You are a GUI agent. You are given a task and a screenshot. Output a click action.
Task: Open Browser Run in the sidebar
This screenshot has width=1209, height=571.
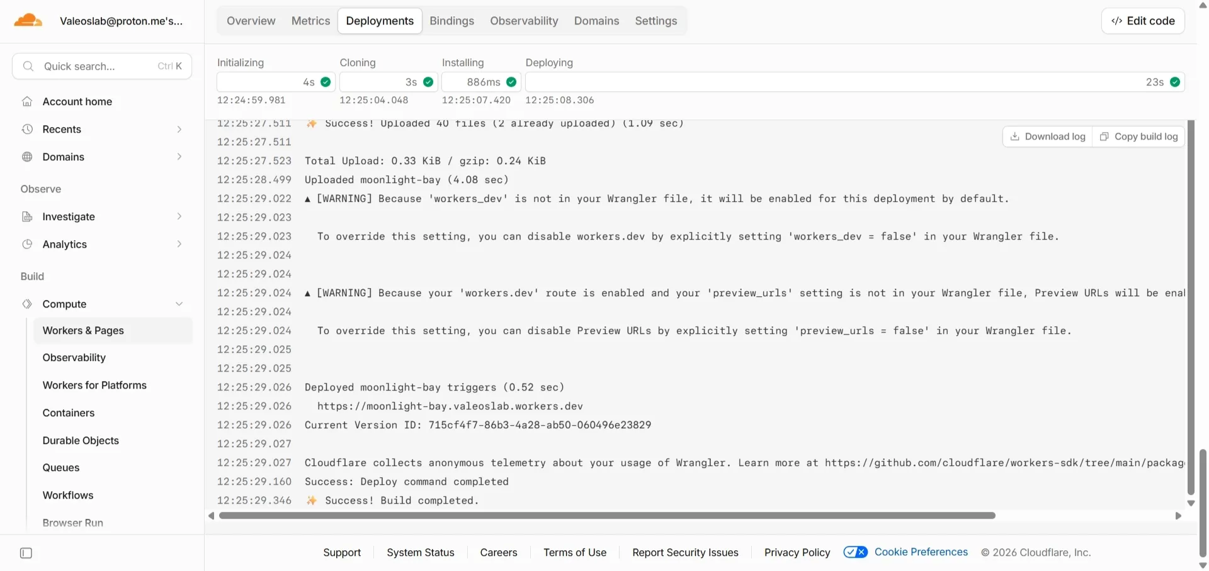73,523
